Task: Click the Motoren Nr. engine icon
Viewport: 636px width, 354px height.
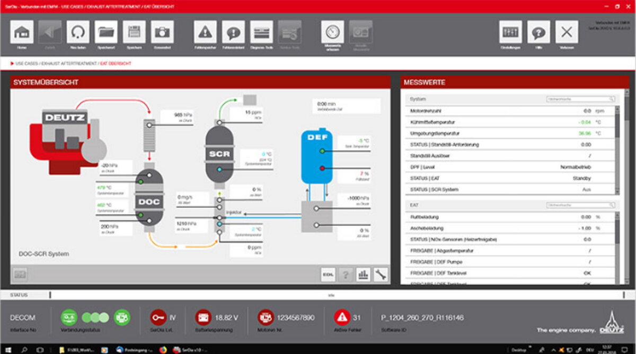Action: 266,317
